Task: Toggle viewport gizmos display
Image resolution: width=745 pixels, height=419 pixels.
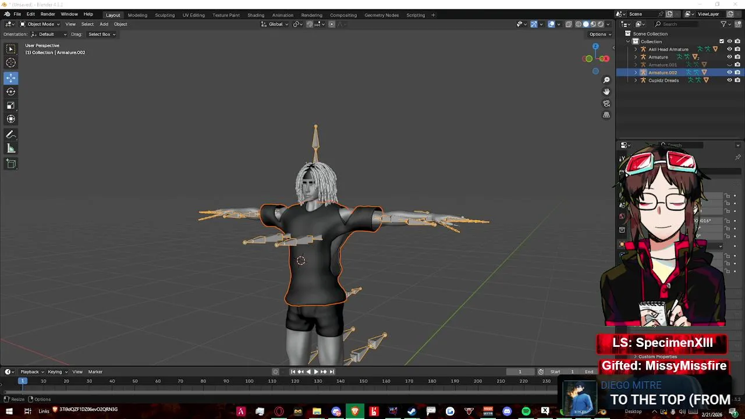Action: coord(534,24)
